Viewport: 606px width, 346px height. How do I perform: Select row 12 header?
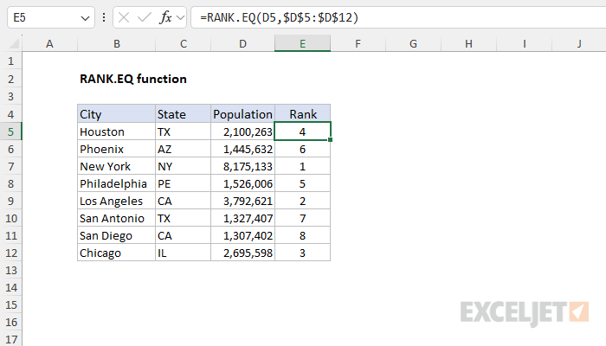point(10,253)
